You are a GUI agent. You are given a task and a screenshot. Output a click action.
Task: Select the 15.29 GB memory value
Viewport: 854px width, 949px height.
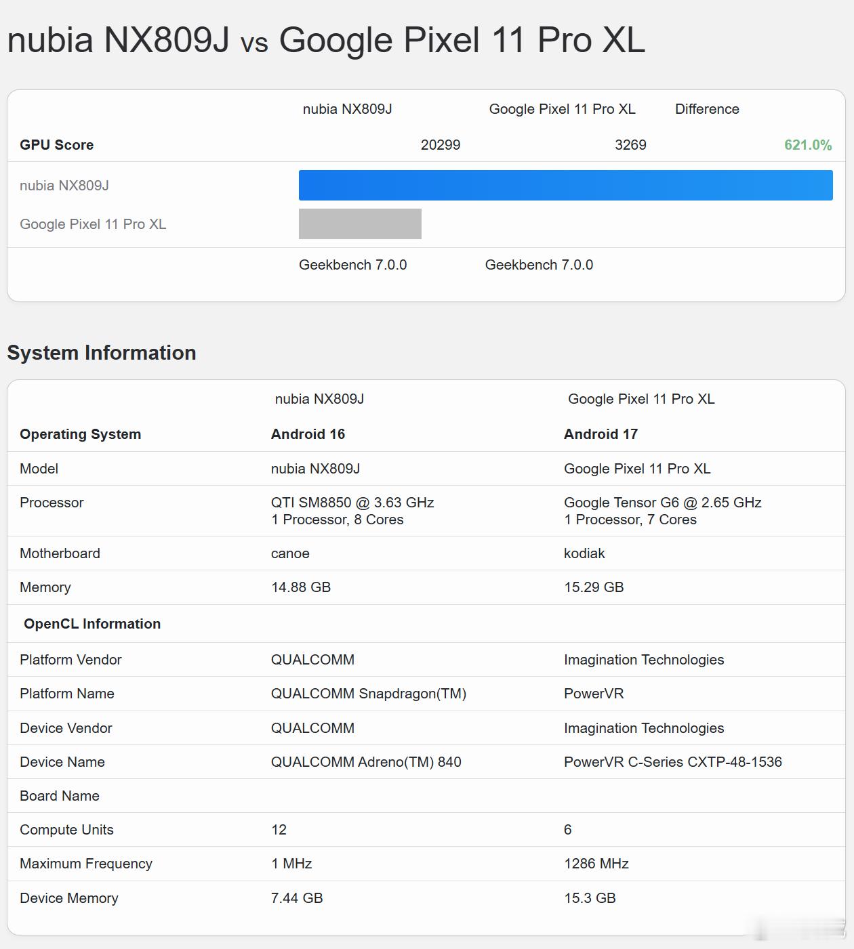[x=594, y=587]
